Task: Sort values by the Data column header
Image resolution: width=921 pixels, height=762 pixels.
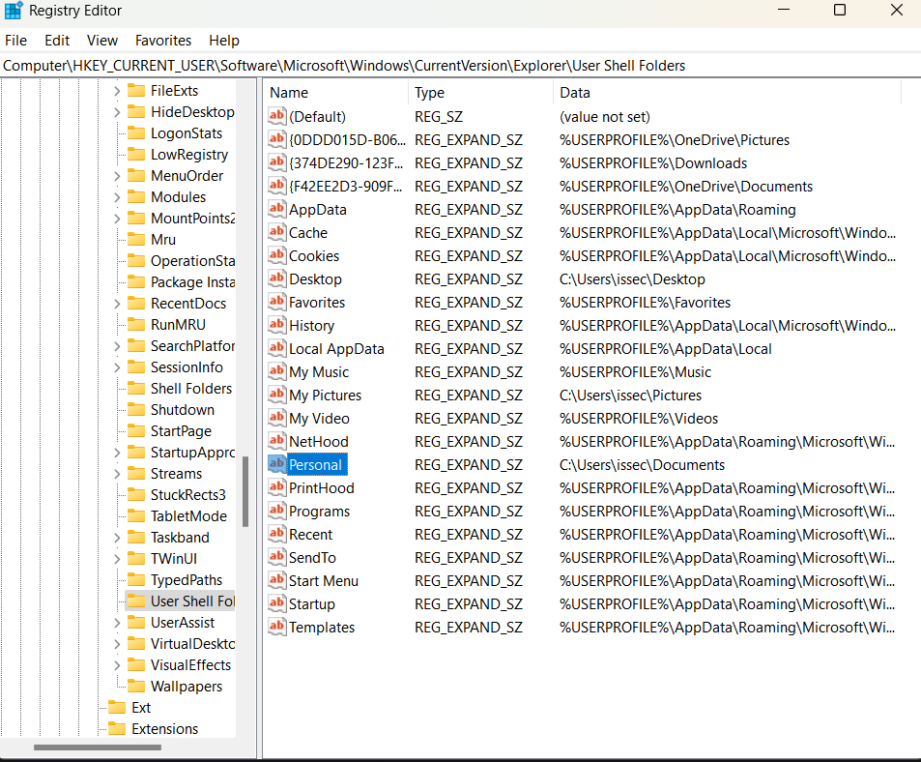Action: point(727,92)
